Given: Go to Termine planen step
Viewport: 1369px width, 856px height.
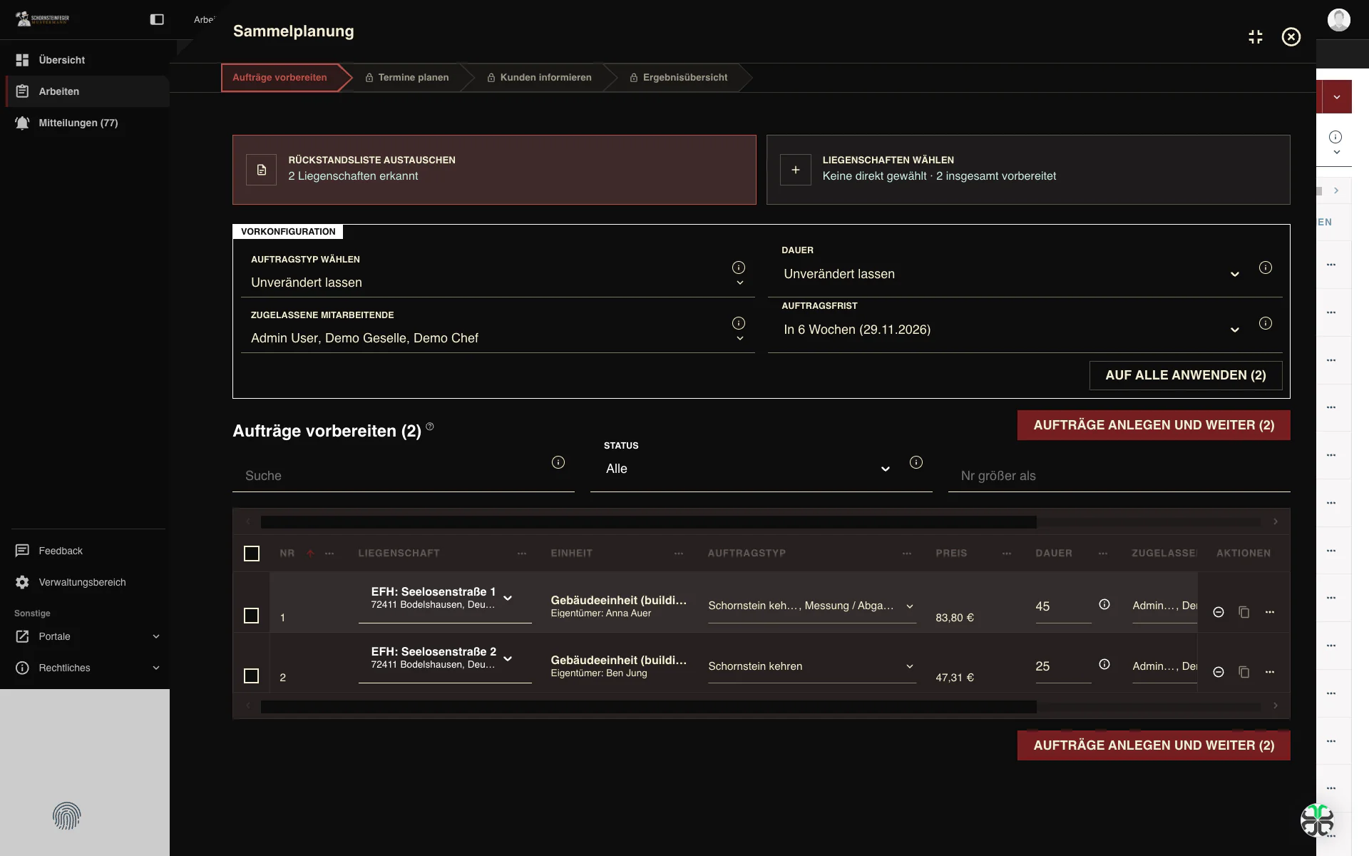Looking at the screenshot, I should (x=407, y=77).
